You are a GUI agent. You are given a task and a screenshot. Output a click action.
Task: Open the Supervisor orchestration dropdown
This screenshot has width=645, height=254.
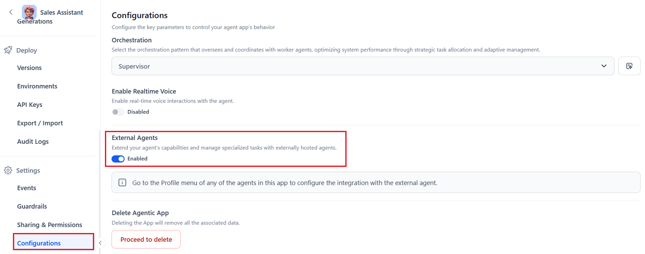363,66
